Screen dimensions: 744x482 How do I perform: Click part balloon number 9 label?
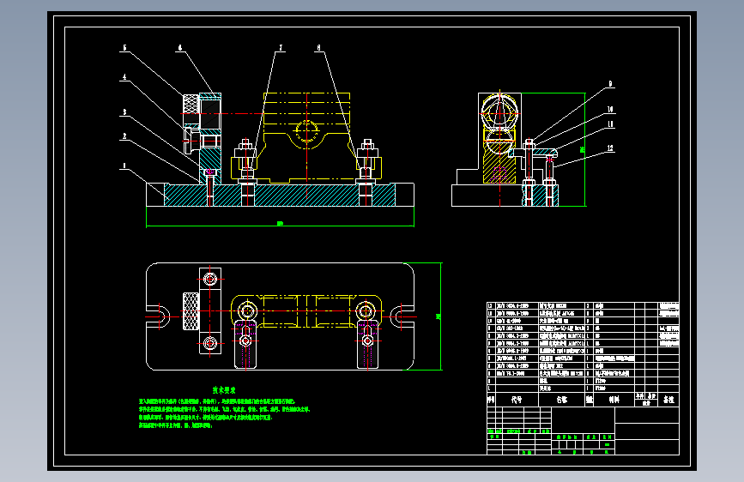tap(610, 84)
